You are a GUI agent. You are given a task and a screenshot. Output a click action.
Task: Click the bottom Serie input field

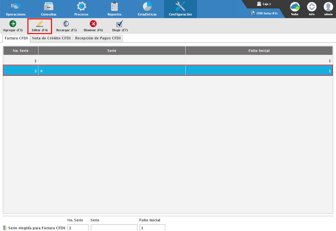(114, 228)
